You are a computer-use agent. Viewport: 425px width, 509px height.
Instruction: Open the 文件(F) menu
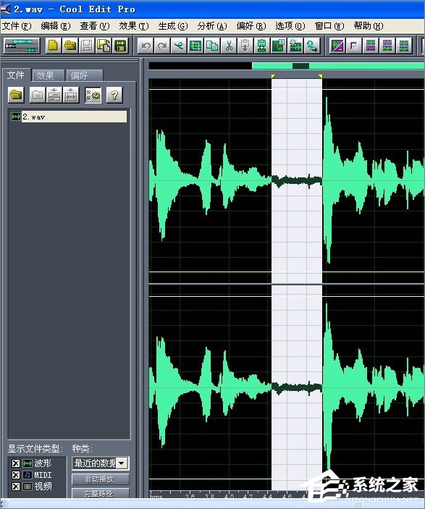[x=17, y=26]
